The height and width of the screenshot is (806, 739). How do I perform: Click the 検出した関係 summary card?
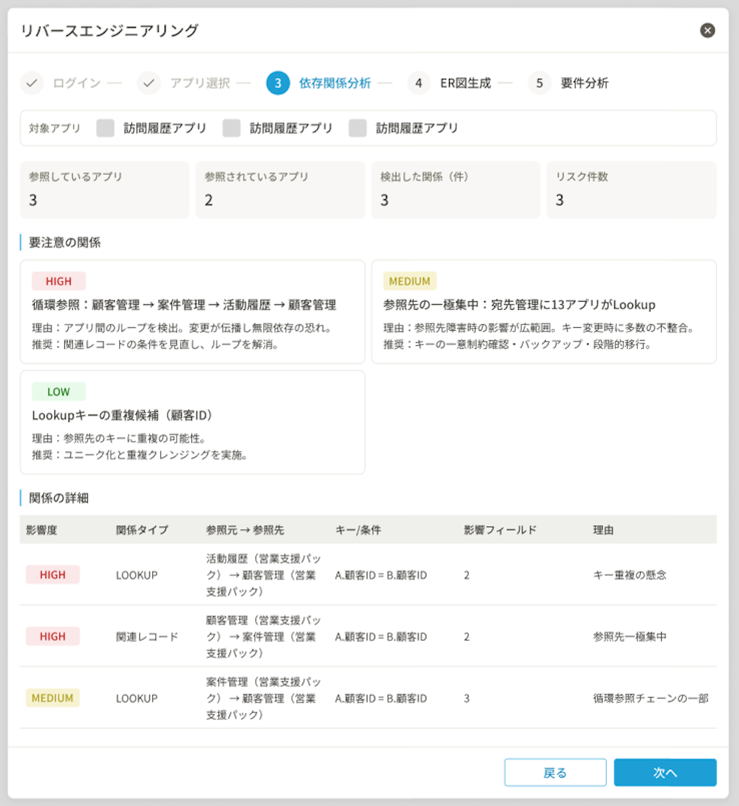(x=455, y=189)
